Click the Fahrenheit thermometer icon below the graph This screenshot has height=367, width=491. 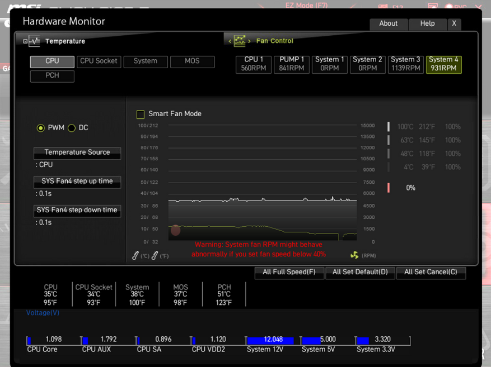(x=155, y=256)
